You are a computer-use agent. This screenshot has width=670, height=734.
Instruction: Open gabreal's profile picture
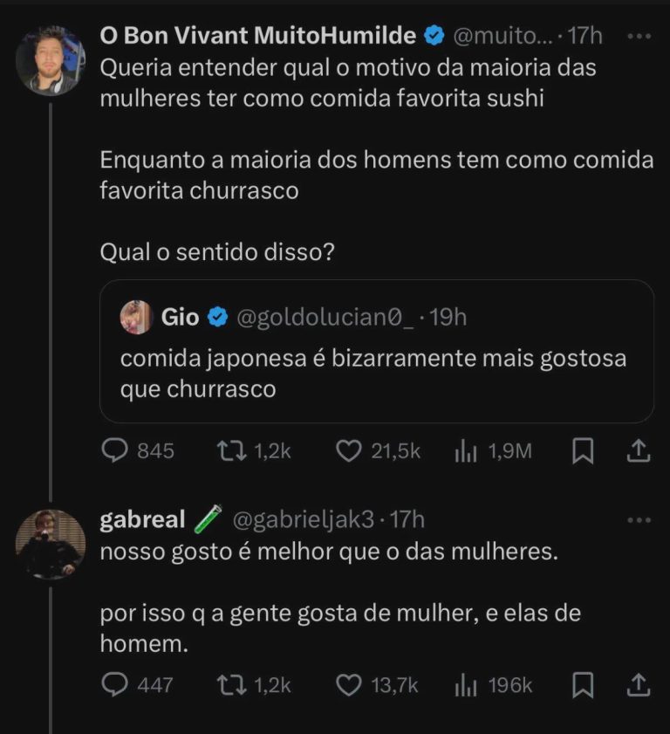coord(51,544)
